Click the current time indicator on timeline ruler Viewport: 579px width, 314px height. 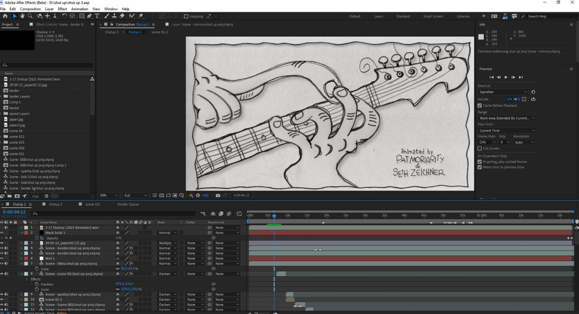tap(274, 216)
